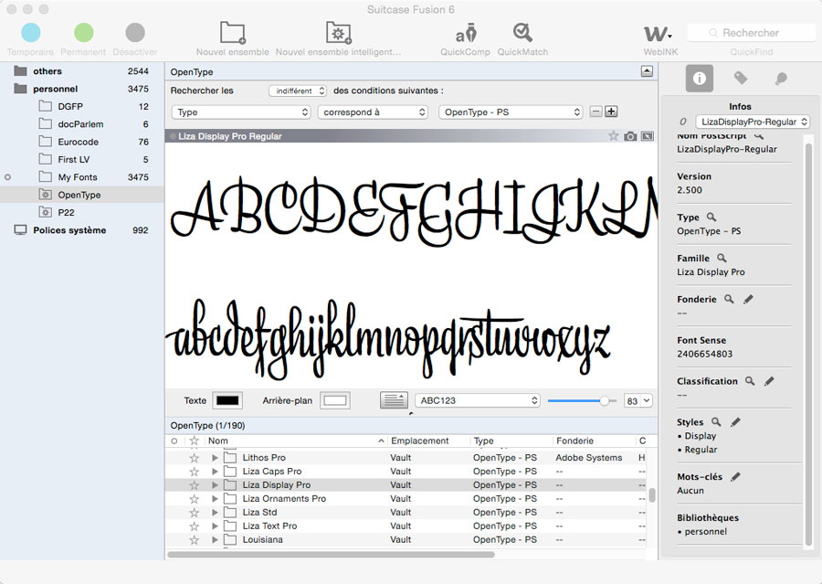Switch to the tags attribute tab

click(740, 79)
